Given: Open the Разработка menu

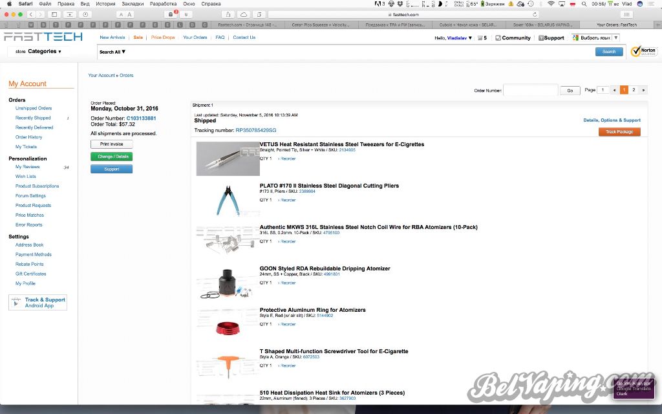Looking at the screenshot, I should click(x=163, y=3).
